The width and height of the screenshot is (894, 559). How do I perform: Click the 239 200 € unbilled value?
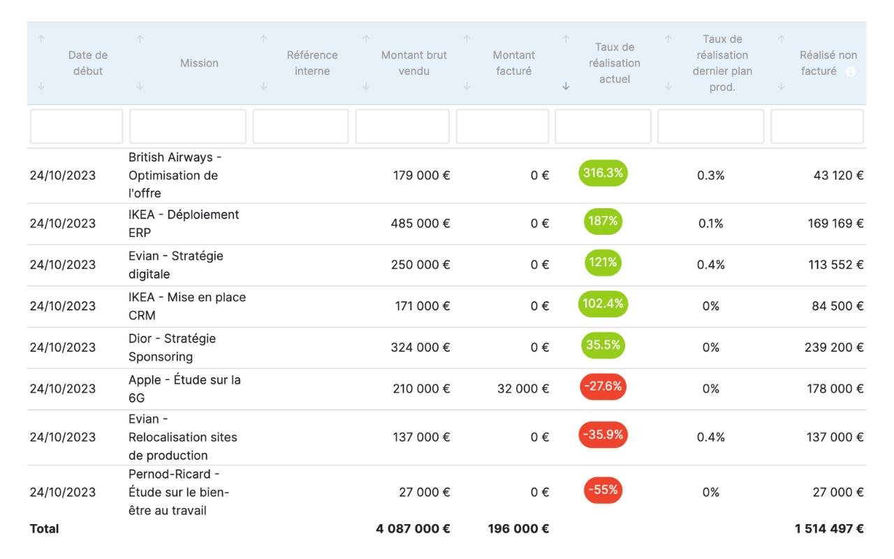[x=834, y=347]
